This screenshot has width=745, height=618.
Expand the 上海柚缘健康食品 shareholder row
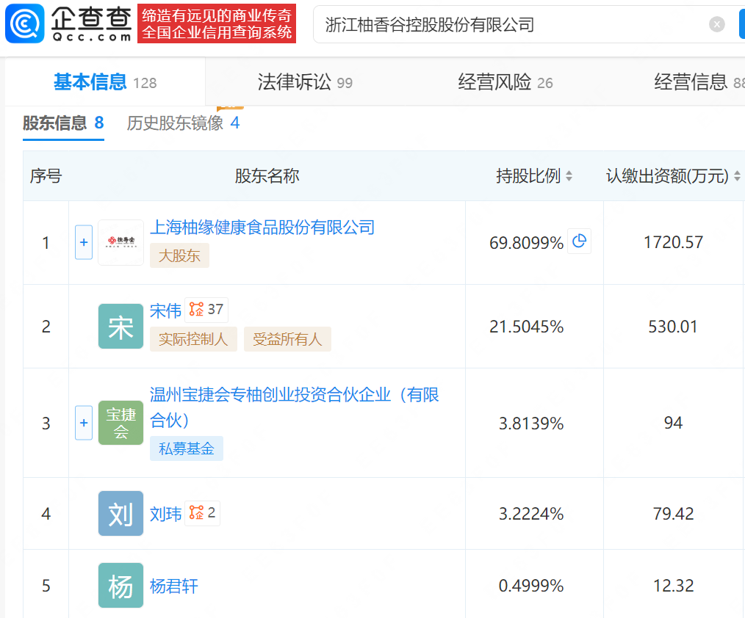pyautogui.click(x=84, y=242)
